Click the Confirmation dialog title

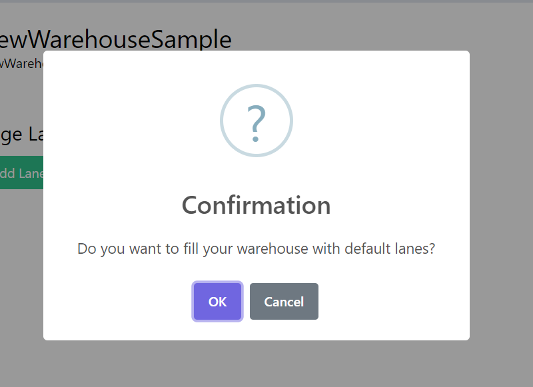(x=257, y=205)
